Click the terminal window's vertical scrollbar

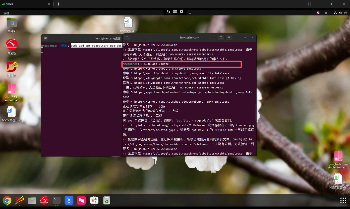tap(255, 113)
